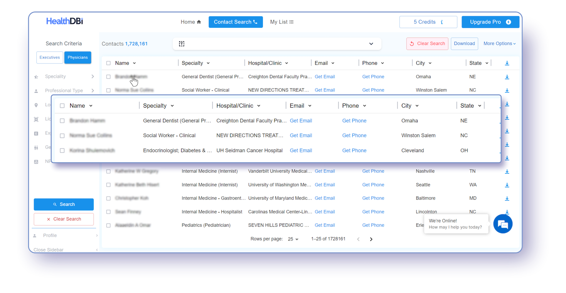566x293 pixels.
Task: Download the Baltimore MD row contact
Action: (507, 198)
